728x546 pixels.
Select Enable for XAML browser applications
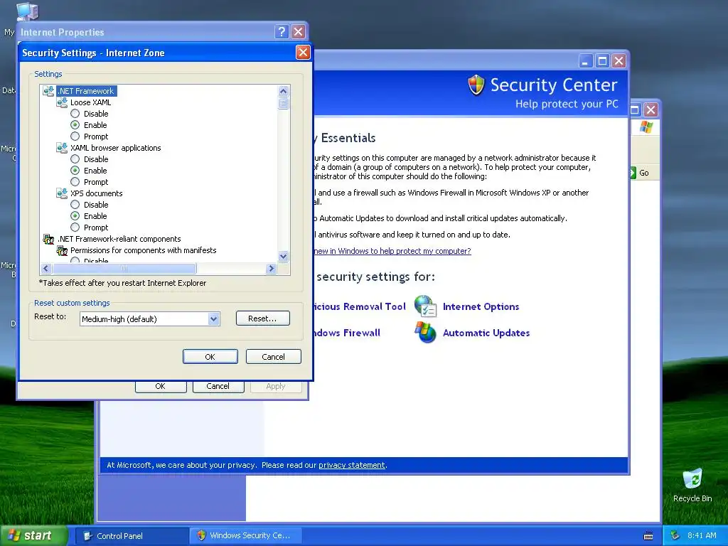[75, 171]
